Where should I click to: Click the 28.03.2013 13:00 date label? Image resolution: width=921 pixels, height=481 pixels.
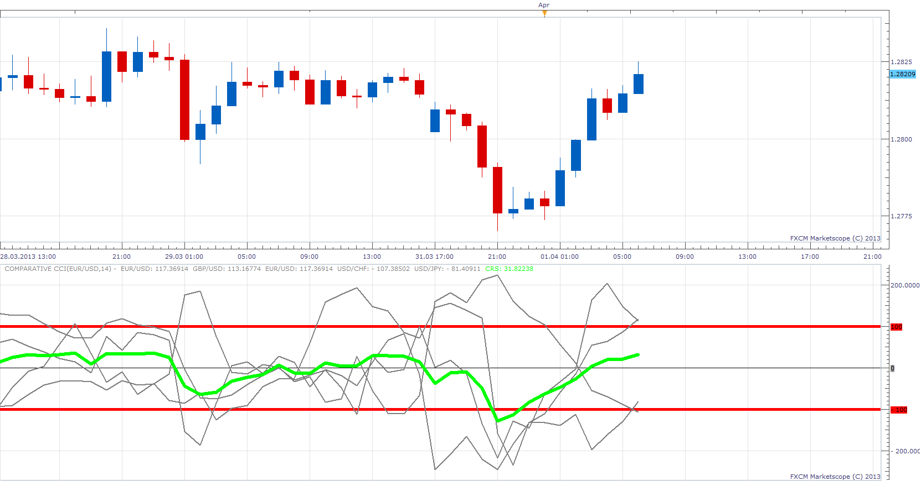click(28, 257)
